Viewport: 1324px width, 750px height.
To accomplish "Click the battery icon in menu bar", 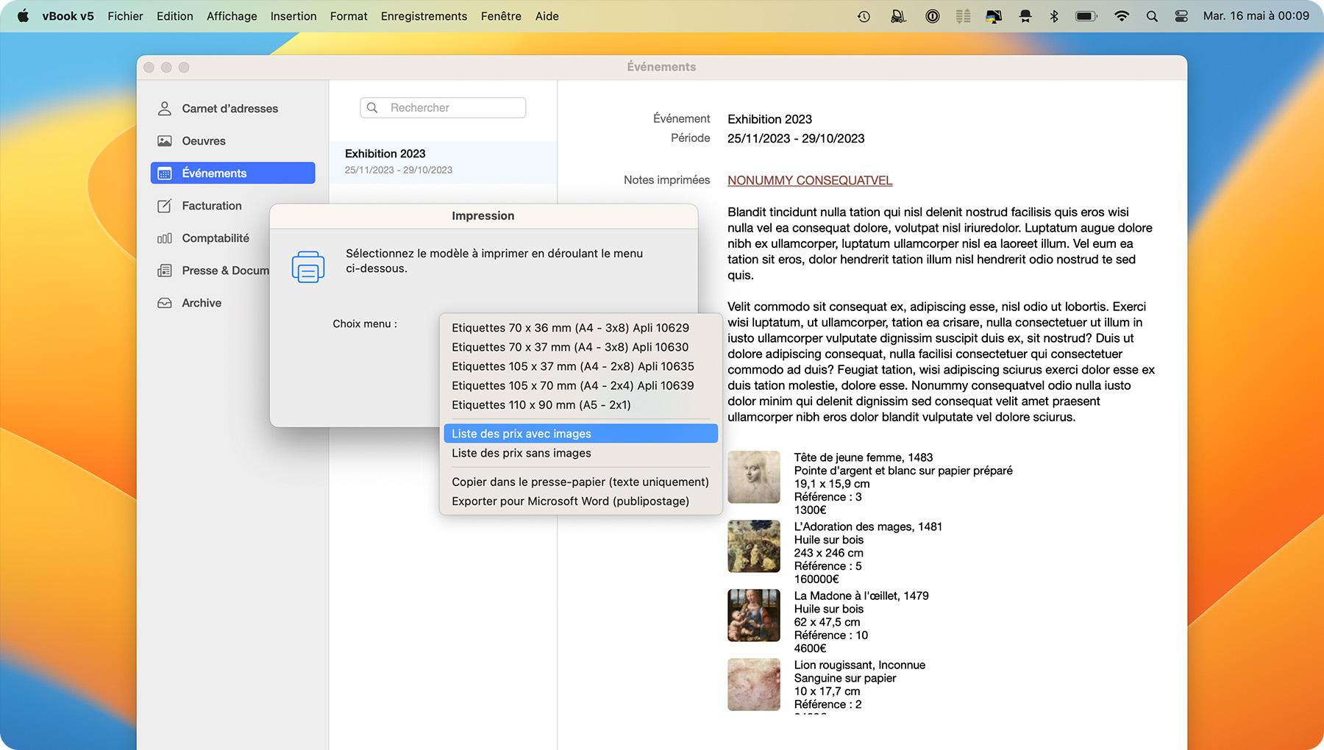I will [1086, 16].
